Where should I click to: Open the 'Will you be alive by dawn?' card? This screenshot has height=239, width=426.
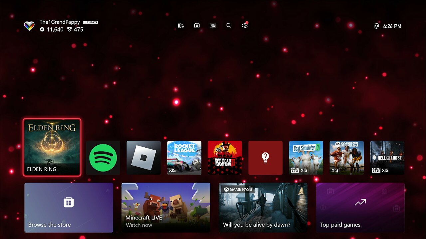(x=263, y=207)
